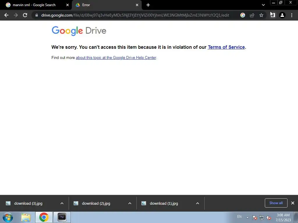Click the Google Drive logo
298x223 pixels.
point(79,31)
